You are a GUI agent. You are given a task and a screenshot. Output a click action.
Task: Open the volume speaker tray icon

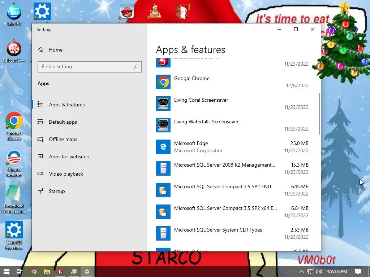(x=319, y=272)
